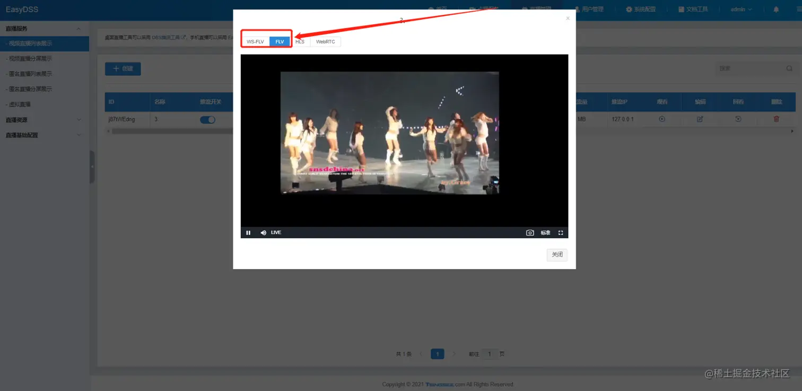Click the notification bell icon
Viewport: 802px width, 391px height.
(776, 10)
